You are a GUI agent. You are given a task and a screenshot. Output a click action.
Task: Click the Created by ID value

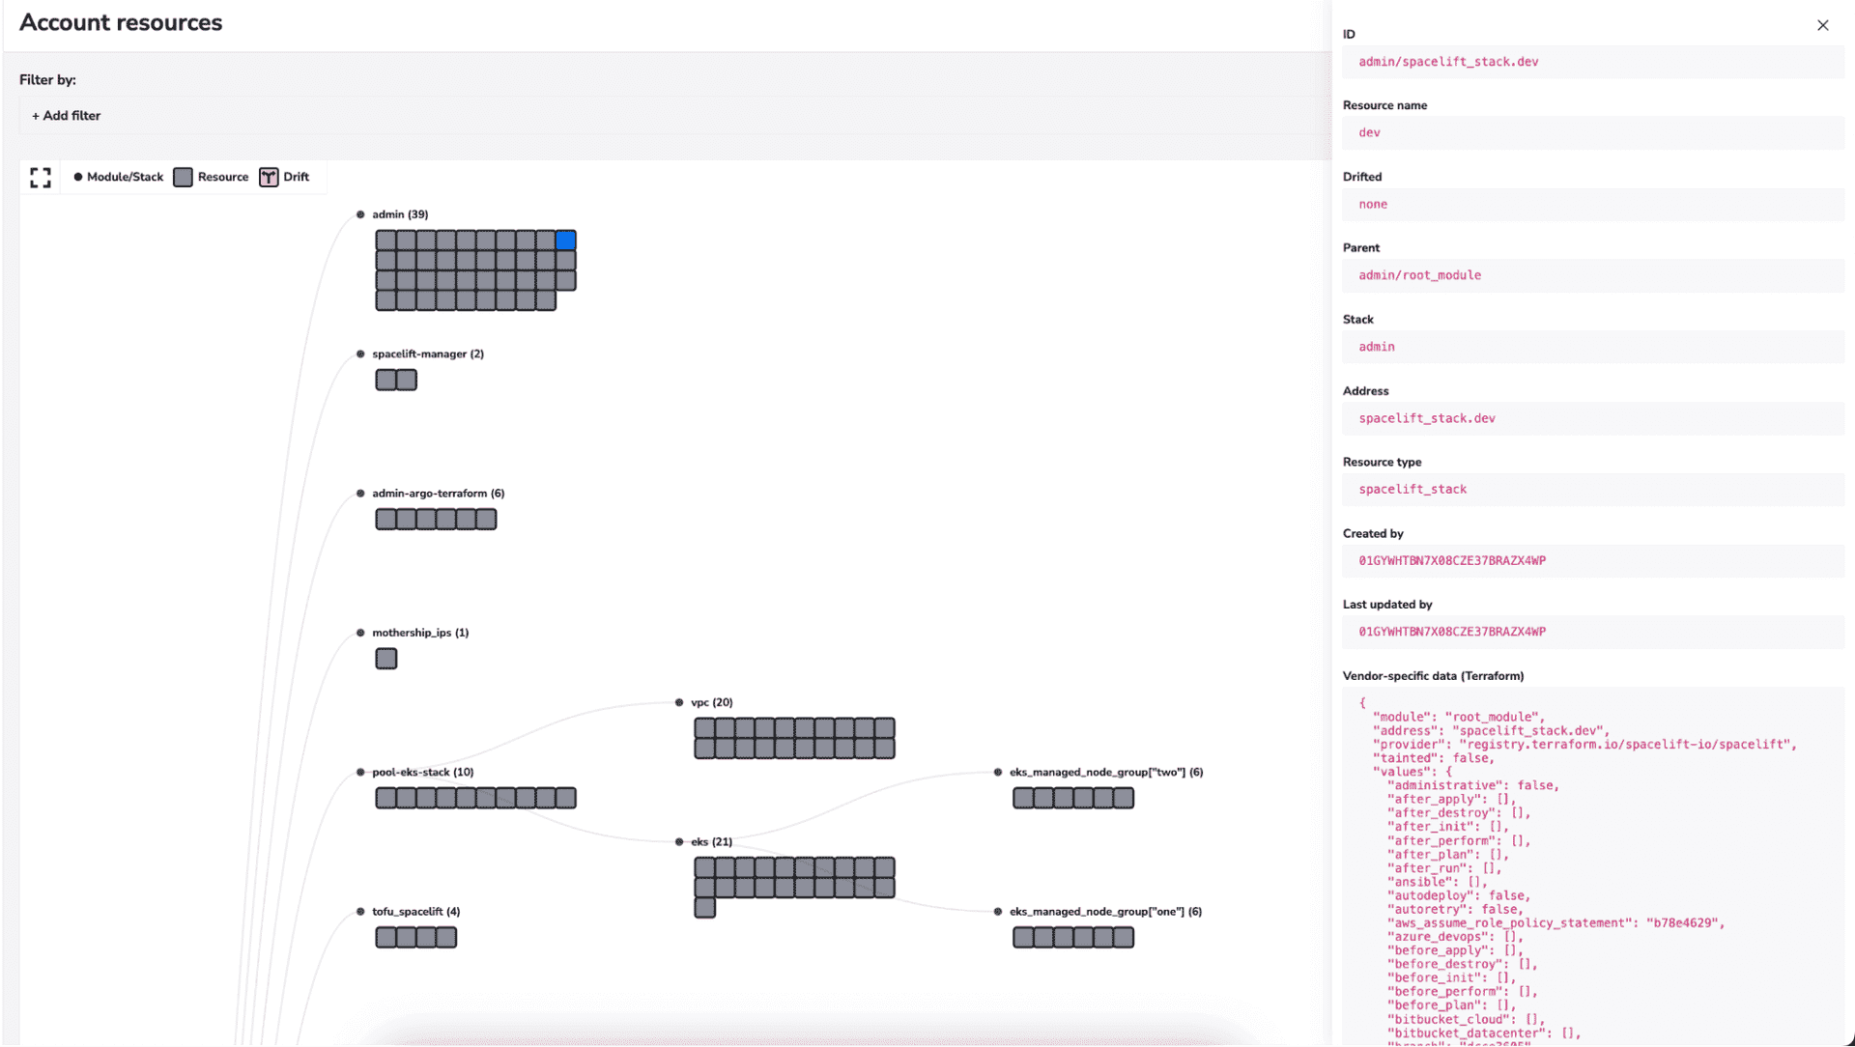click(1593, 561)
